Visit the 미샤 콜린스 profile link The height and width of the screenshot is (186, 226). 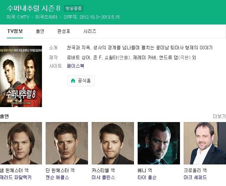click(x=103, y=177)
